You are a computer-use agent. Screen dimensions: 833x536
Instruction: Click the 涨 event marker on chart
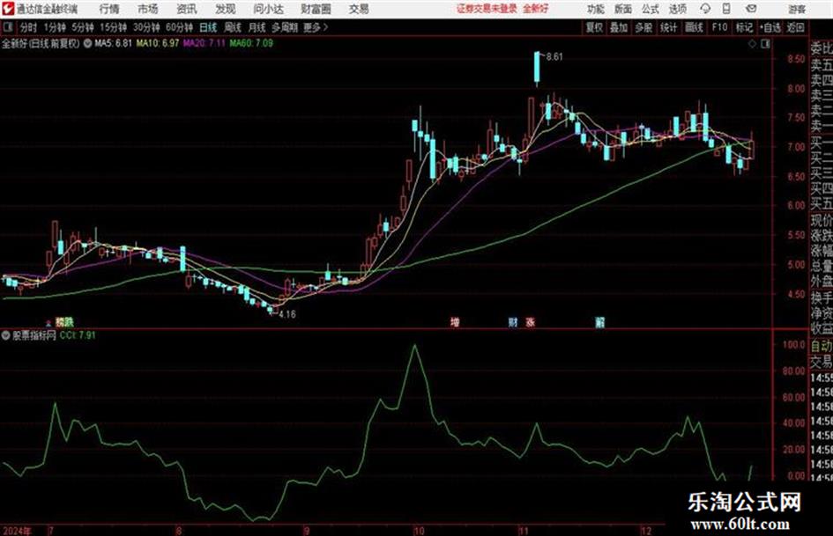tap(530, 321)
